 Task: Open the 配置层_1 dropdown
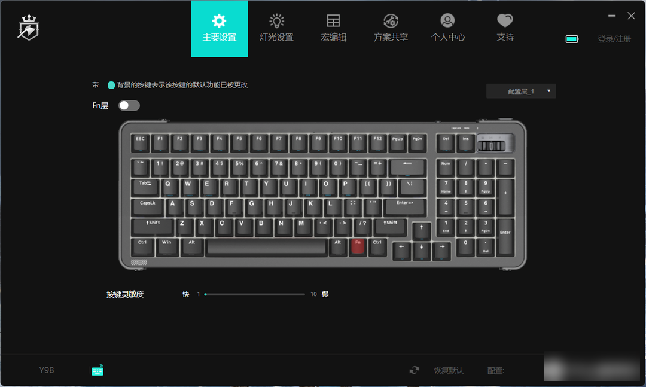coord(521,91)
